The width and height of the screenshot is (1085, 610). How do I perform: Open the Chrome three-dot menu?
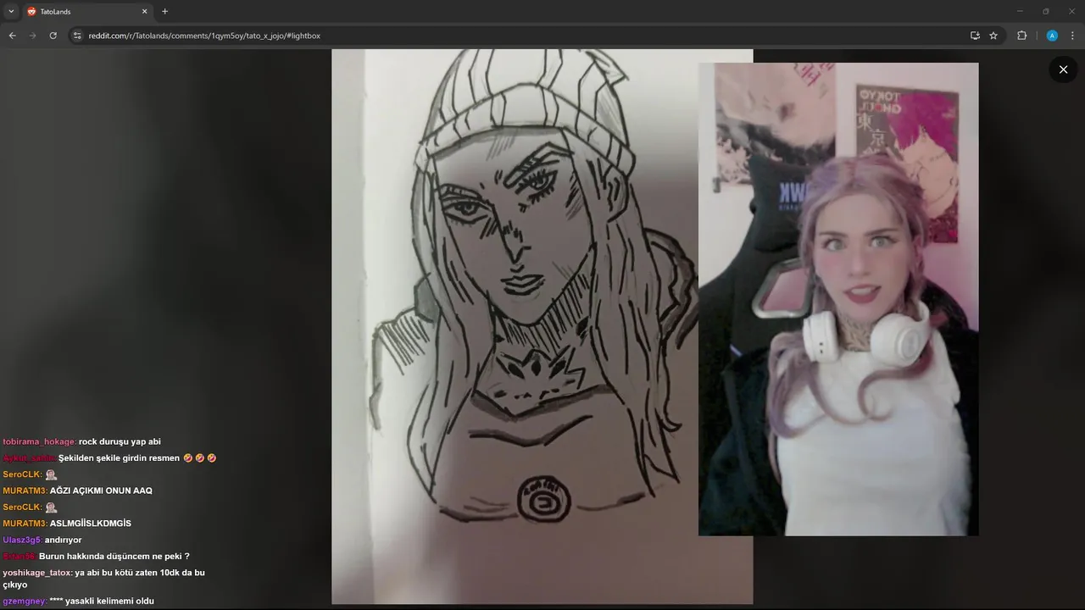[x=1072, y=36]
